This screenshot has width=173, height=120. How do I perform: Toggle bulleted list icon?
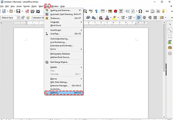pyautogui.click(x=123, y=18)
